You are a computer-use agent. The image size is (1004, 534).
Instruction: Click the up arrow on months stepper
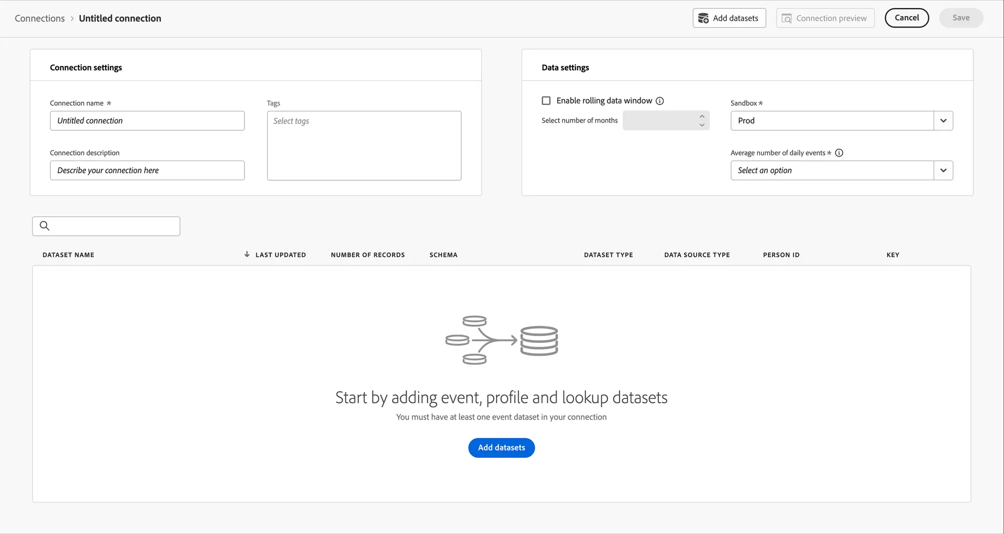pos(702,116)
